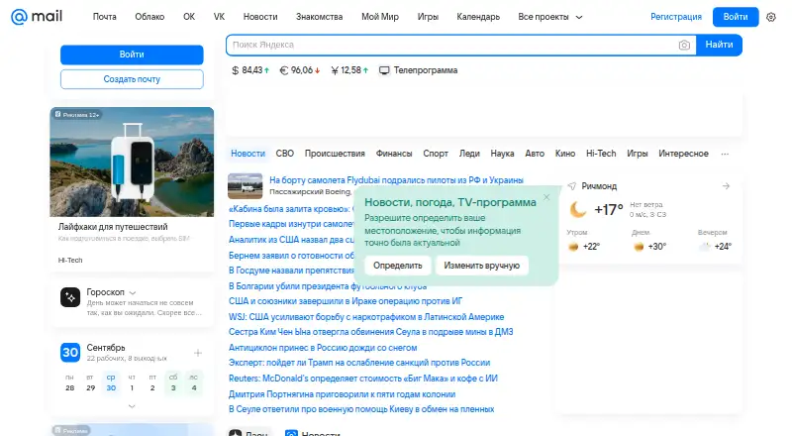Show more news categories via ellipsis
Screen dimensions: 792x436
(x=725, y=154)
